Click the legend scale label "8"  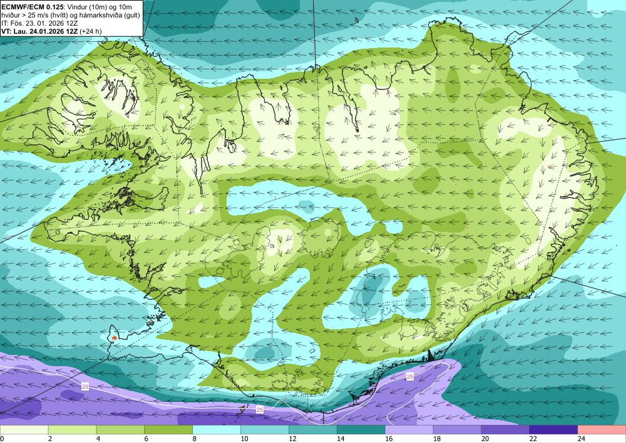195,439
